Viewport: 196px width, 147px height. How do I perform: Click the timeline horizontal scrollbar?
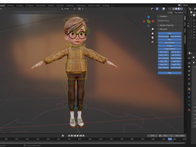pos(93,143)
